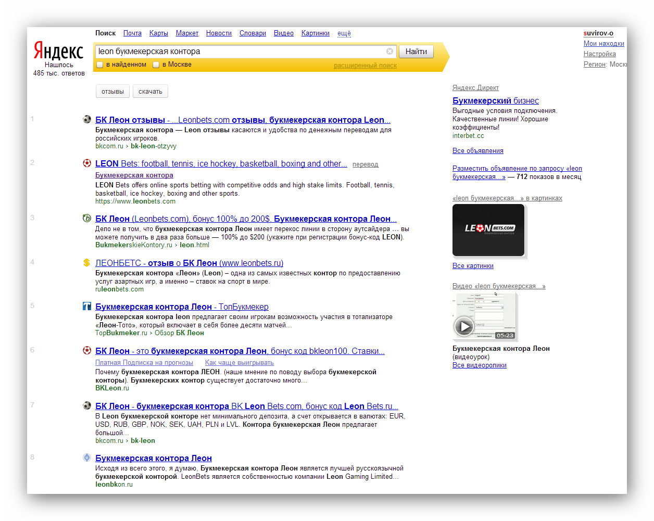This screenshot has width=654, height=521.
Task: Open LEON Bets: football, tennis result title
Action: 221,164
